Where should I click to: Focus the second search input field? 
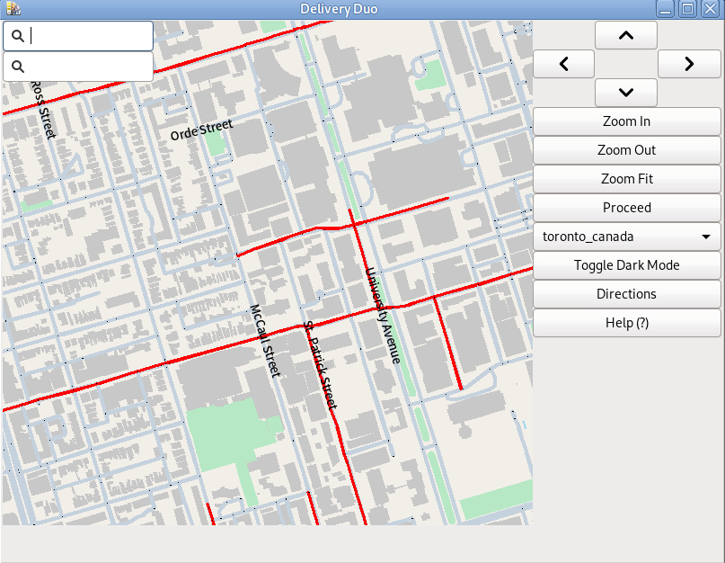[90, 66]
